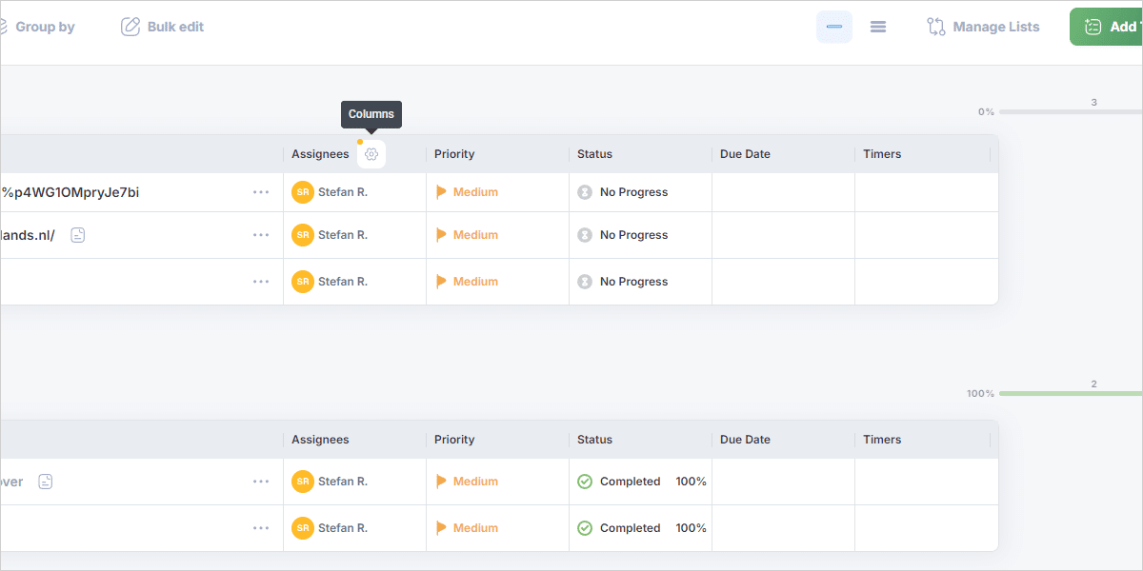The width and height of the screenshot is (1143, 571).
Task: Click Stefan R. avatar in first task row
Action: click(x=303, y=192)
